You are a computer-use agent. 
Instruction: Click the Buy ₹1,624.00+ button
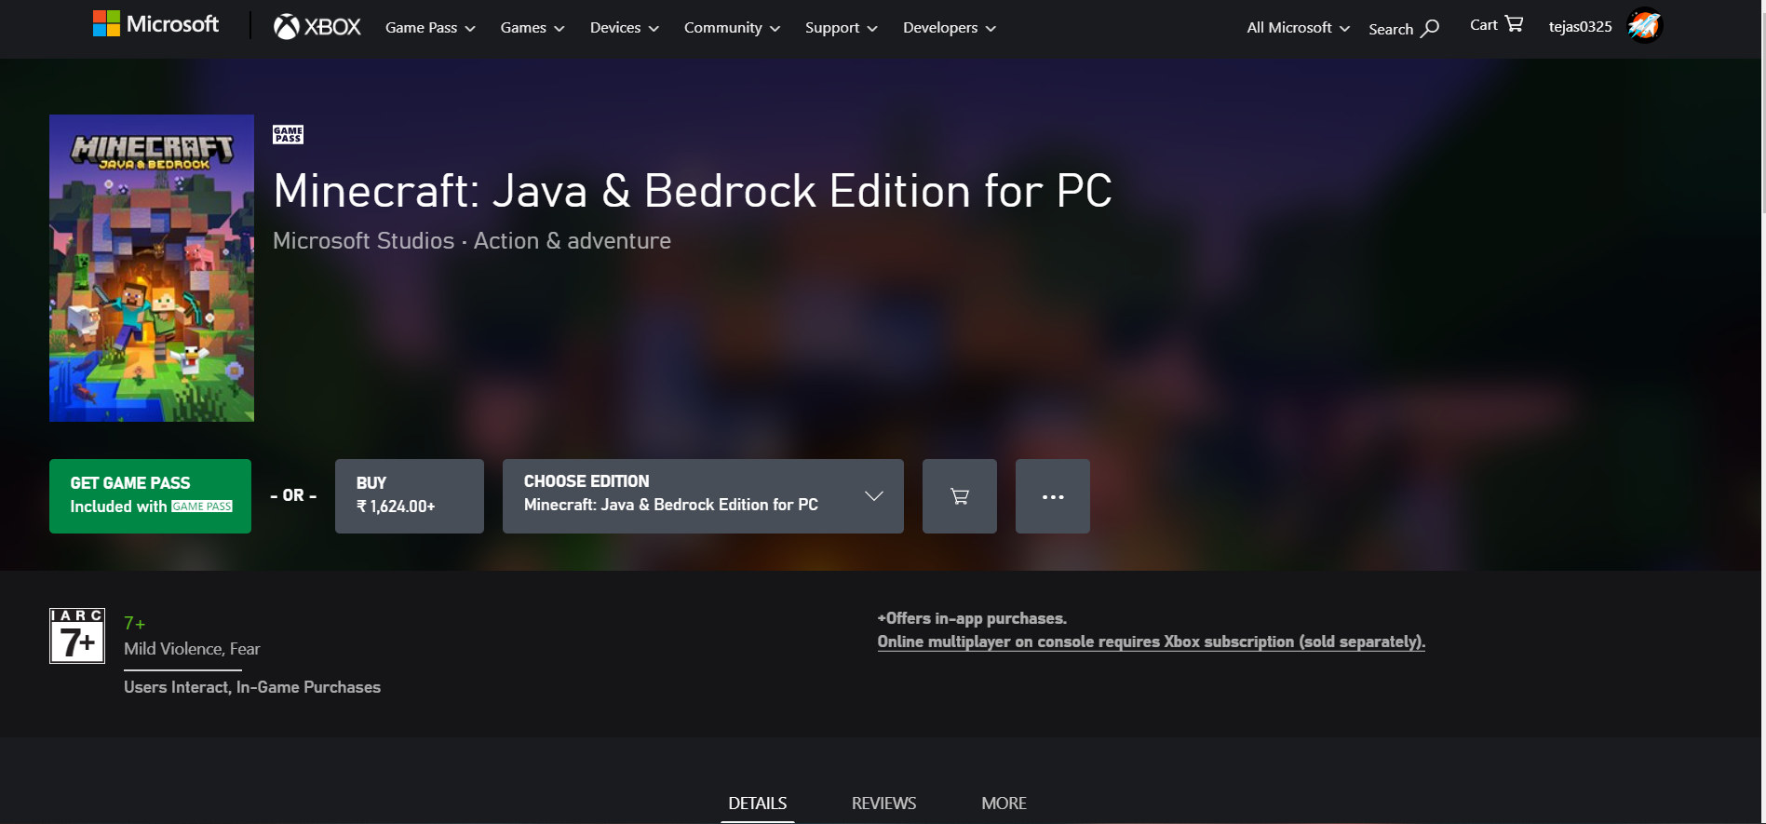(410, 496)
